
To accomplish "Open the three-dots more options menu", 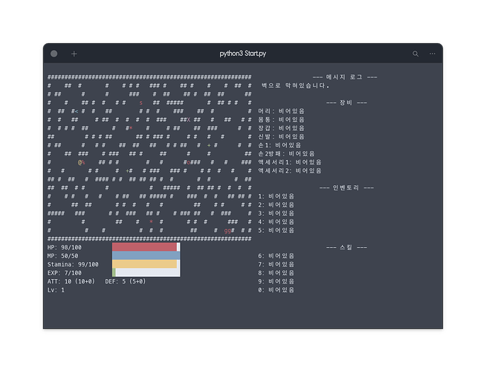I will 432,54.
